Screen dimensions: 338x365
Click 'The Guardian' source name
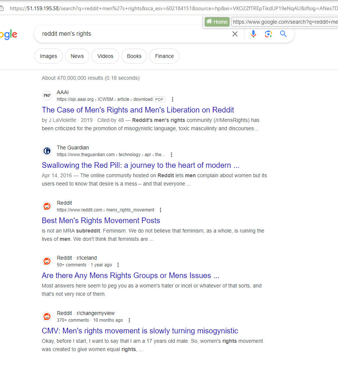[x=73, y=148]
